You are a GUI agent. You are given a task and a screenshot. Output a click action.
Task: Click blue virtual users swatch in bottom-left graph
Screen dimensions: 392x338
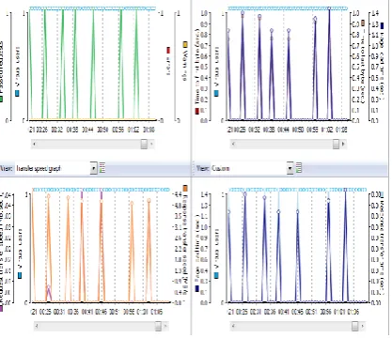pos(20,275)
